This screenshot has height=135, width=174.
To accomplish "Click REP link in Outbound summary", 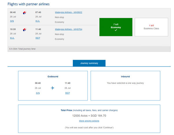I will 67,93.
